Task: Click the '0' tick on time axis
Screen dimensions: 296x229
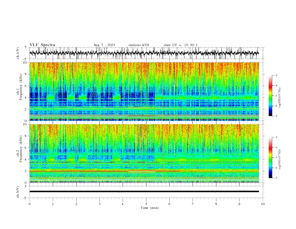Action: [30, 204]
